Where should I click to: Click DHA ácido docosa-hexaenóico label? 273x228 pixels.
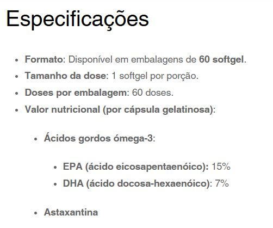[x=136, y=183]
